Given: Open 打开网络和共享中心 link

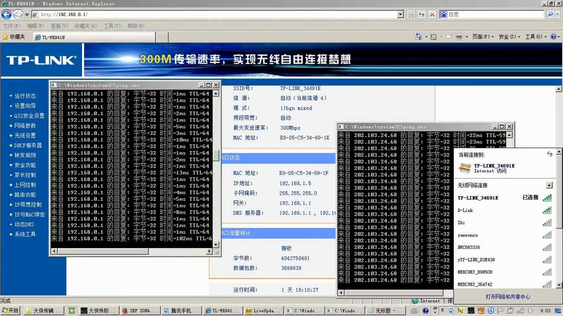Looking at the screenshot, I should pos(507,297).
